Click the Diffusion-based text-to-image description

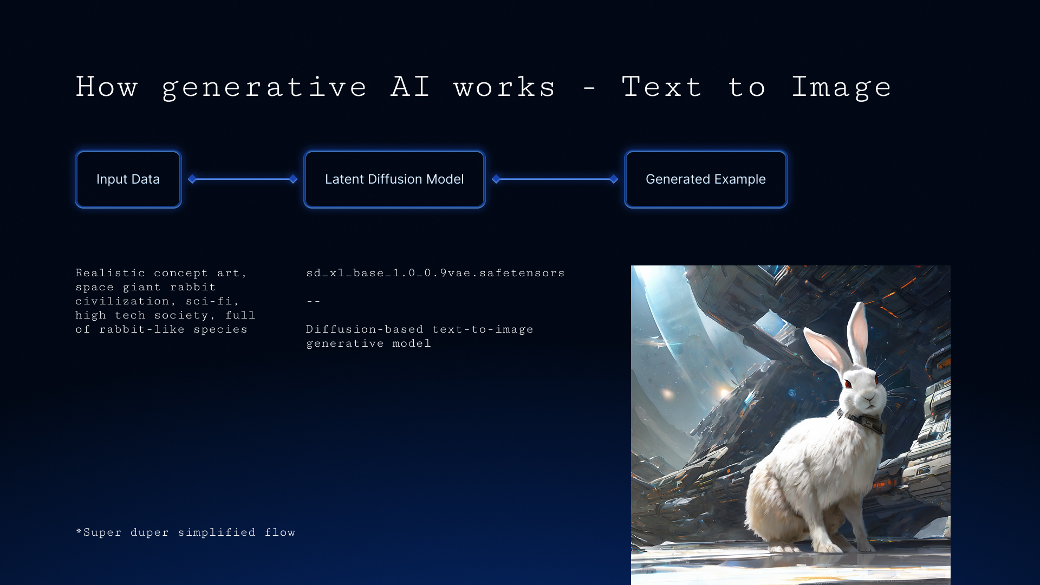click(x=419, y=336)
